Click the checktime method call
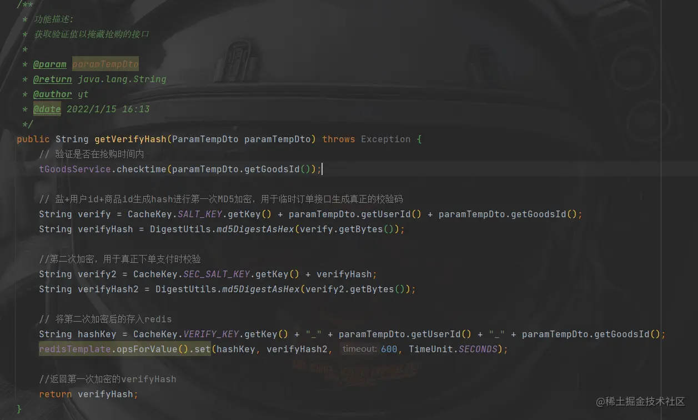The image size is (698, 420). (142, 169)
